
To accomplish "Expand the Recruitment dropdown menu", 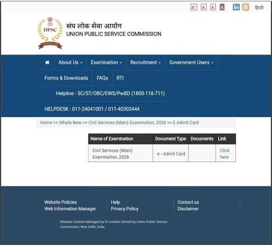I will (145, 63).
